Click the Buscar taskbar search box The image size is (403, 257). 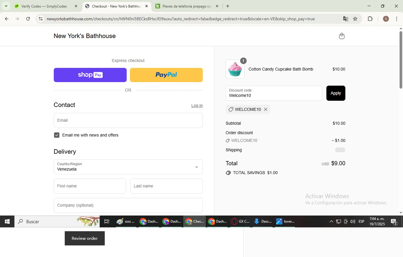pyautogui.click(x=57, y=222)
